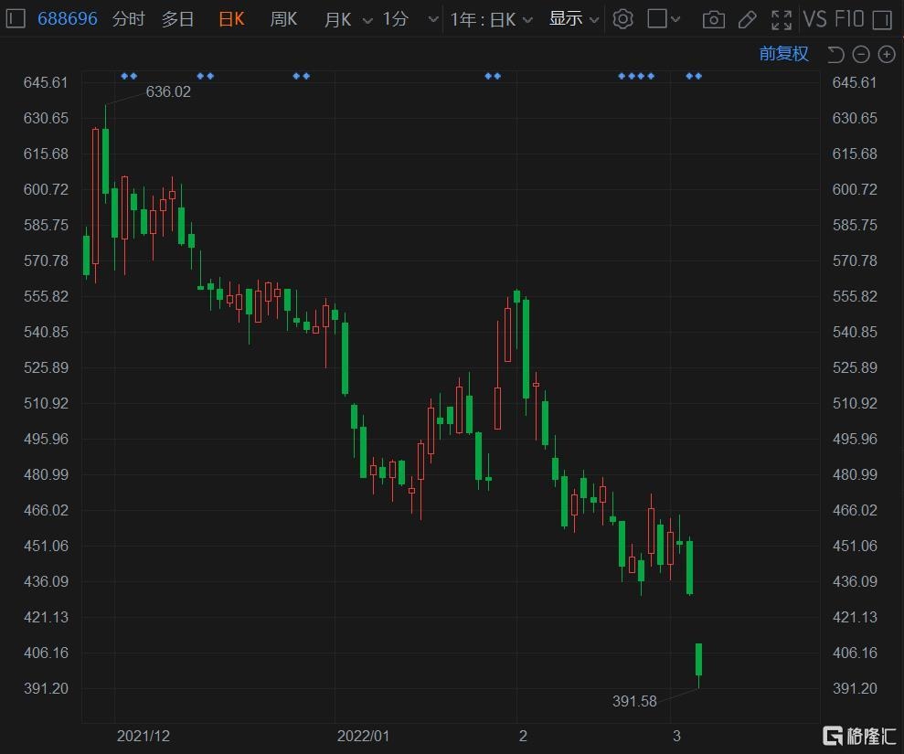The width and height of the screenshot is (904, 754).
Task: Open F10 company information
Action: [849, 19]
